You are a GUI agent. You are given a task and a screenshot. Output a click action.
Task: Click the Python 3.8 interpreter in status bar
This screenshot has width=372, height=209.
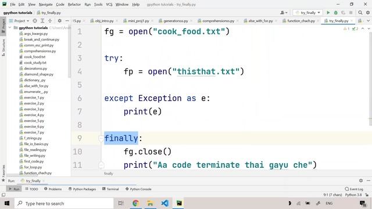click(x=353, y=195)
